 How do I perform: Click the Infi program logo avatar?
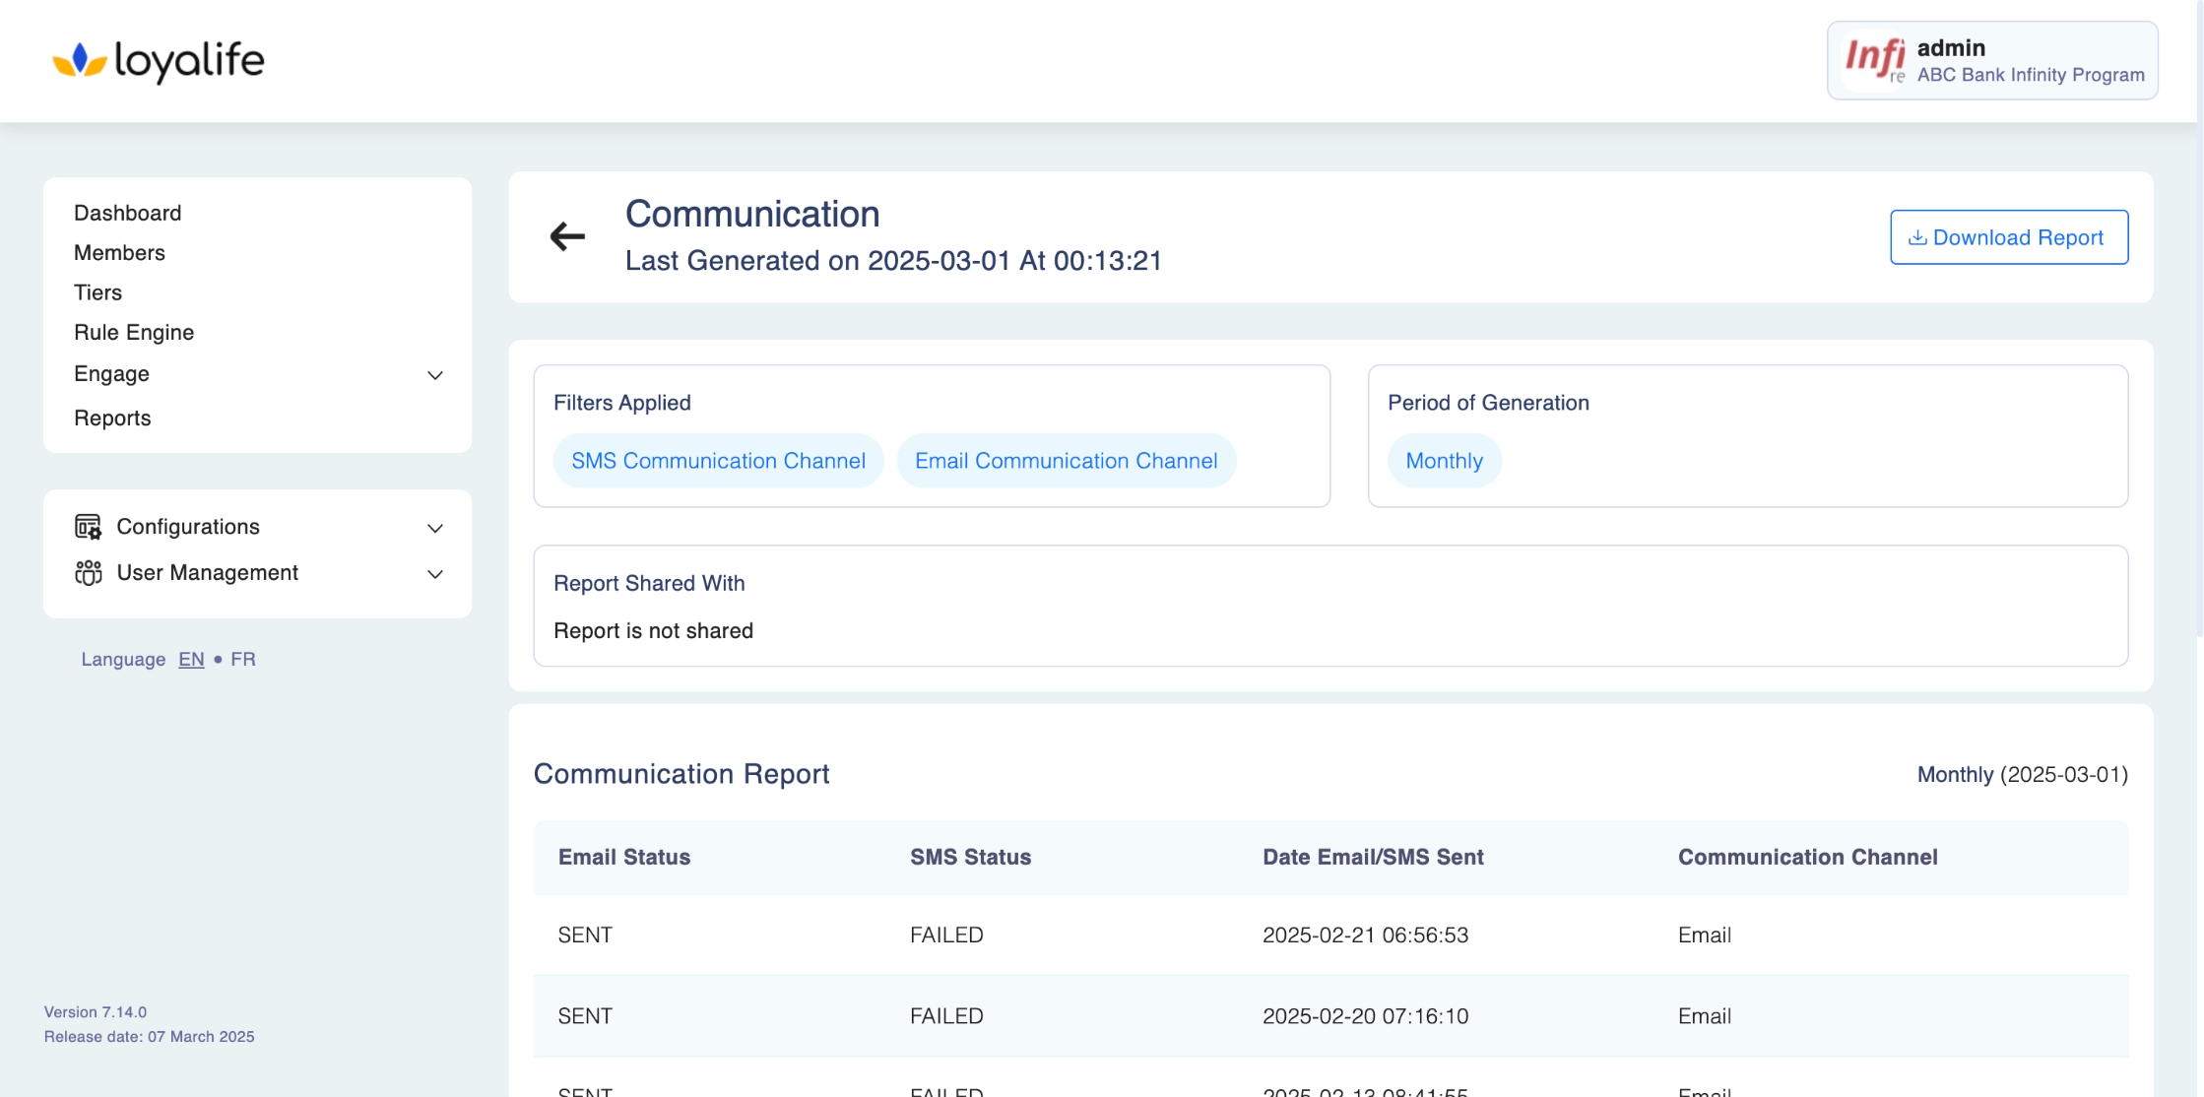pos(1874,60)
